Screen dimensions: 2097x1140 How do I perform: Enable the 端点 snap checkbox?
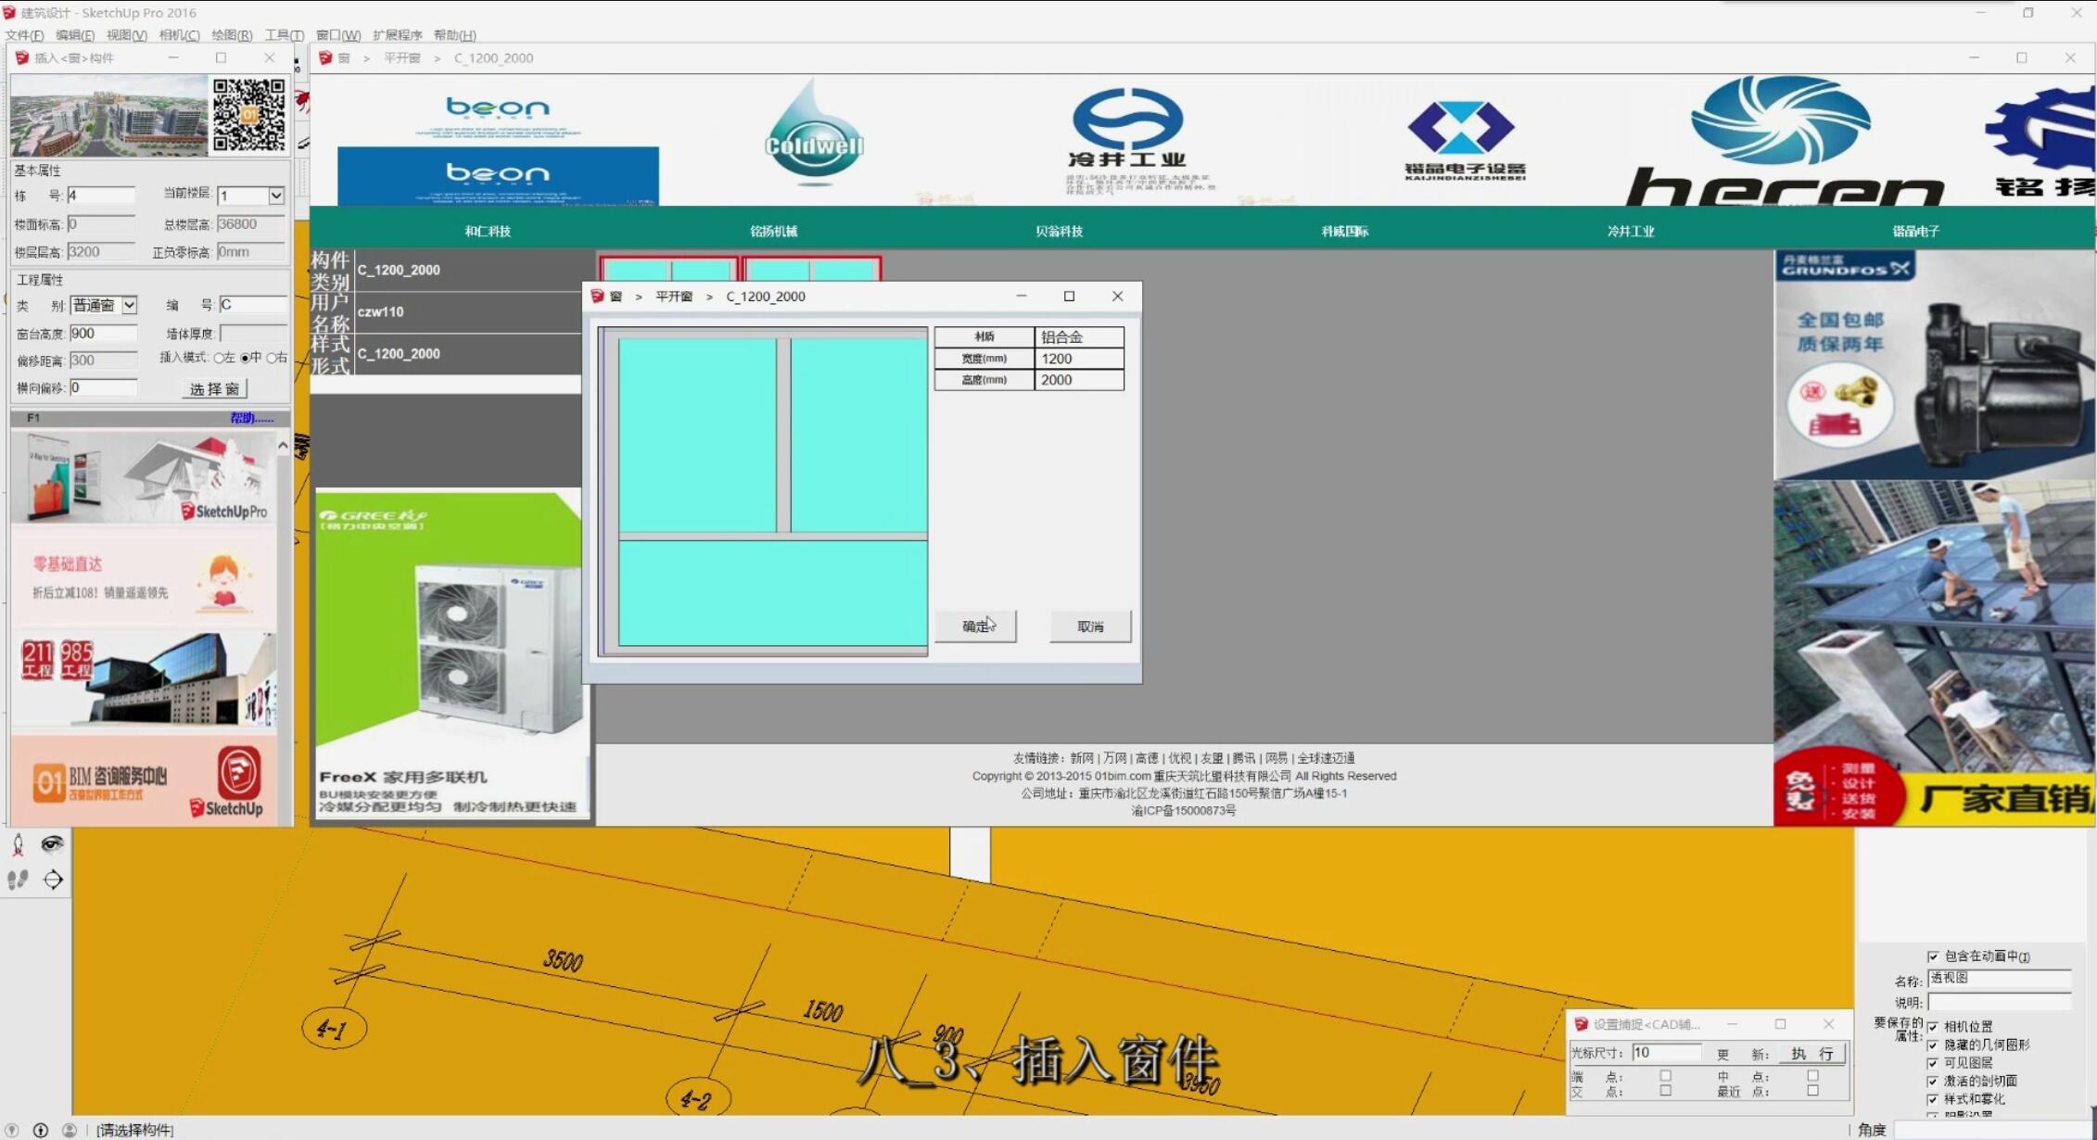(x=1666, y=1076)
